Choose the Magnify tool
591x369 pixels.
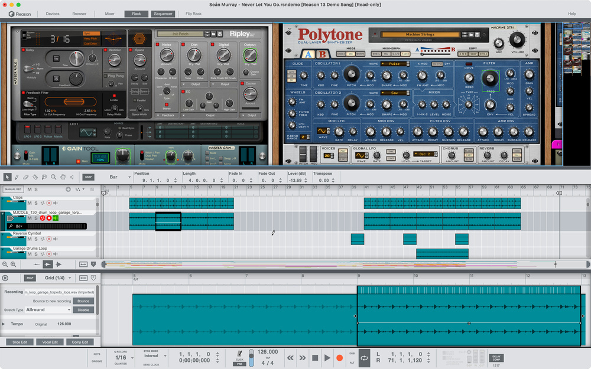[54, 177]
